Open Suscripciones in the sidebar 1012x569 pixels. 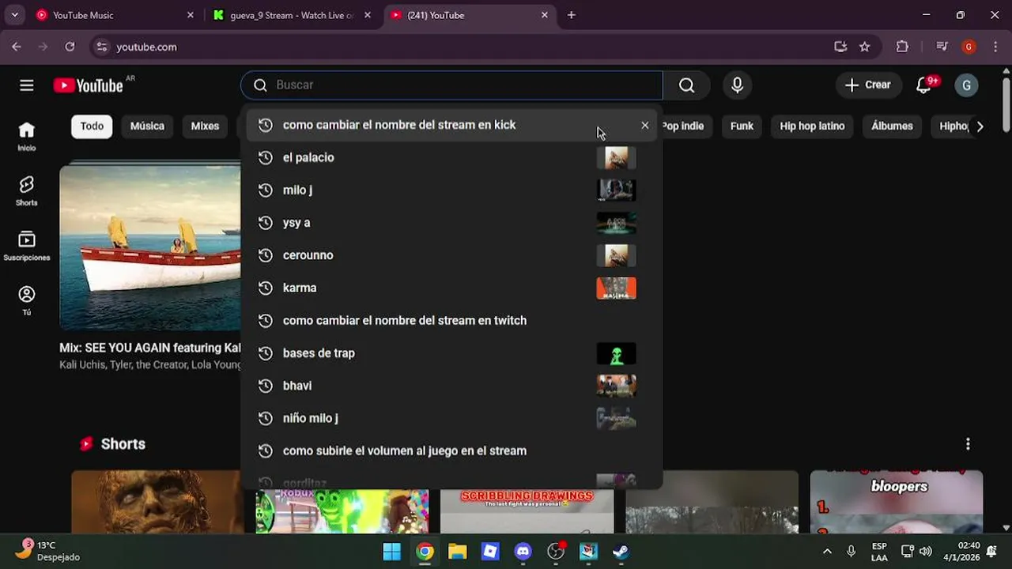tap(27, 246)
